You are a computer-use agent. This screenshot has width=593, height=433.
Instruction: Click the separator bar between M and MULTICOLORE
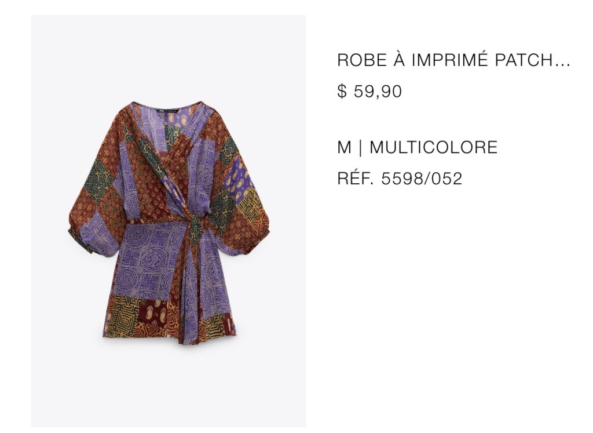pyautogui.click(x=360, y=147)
